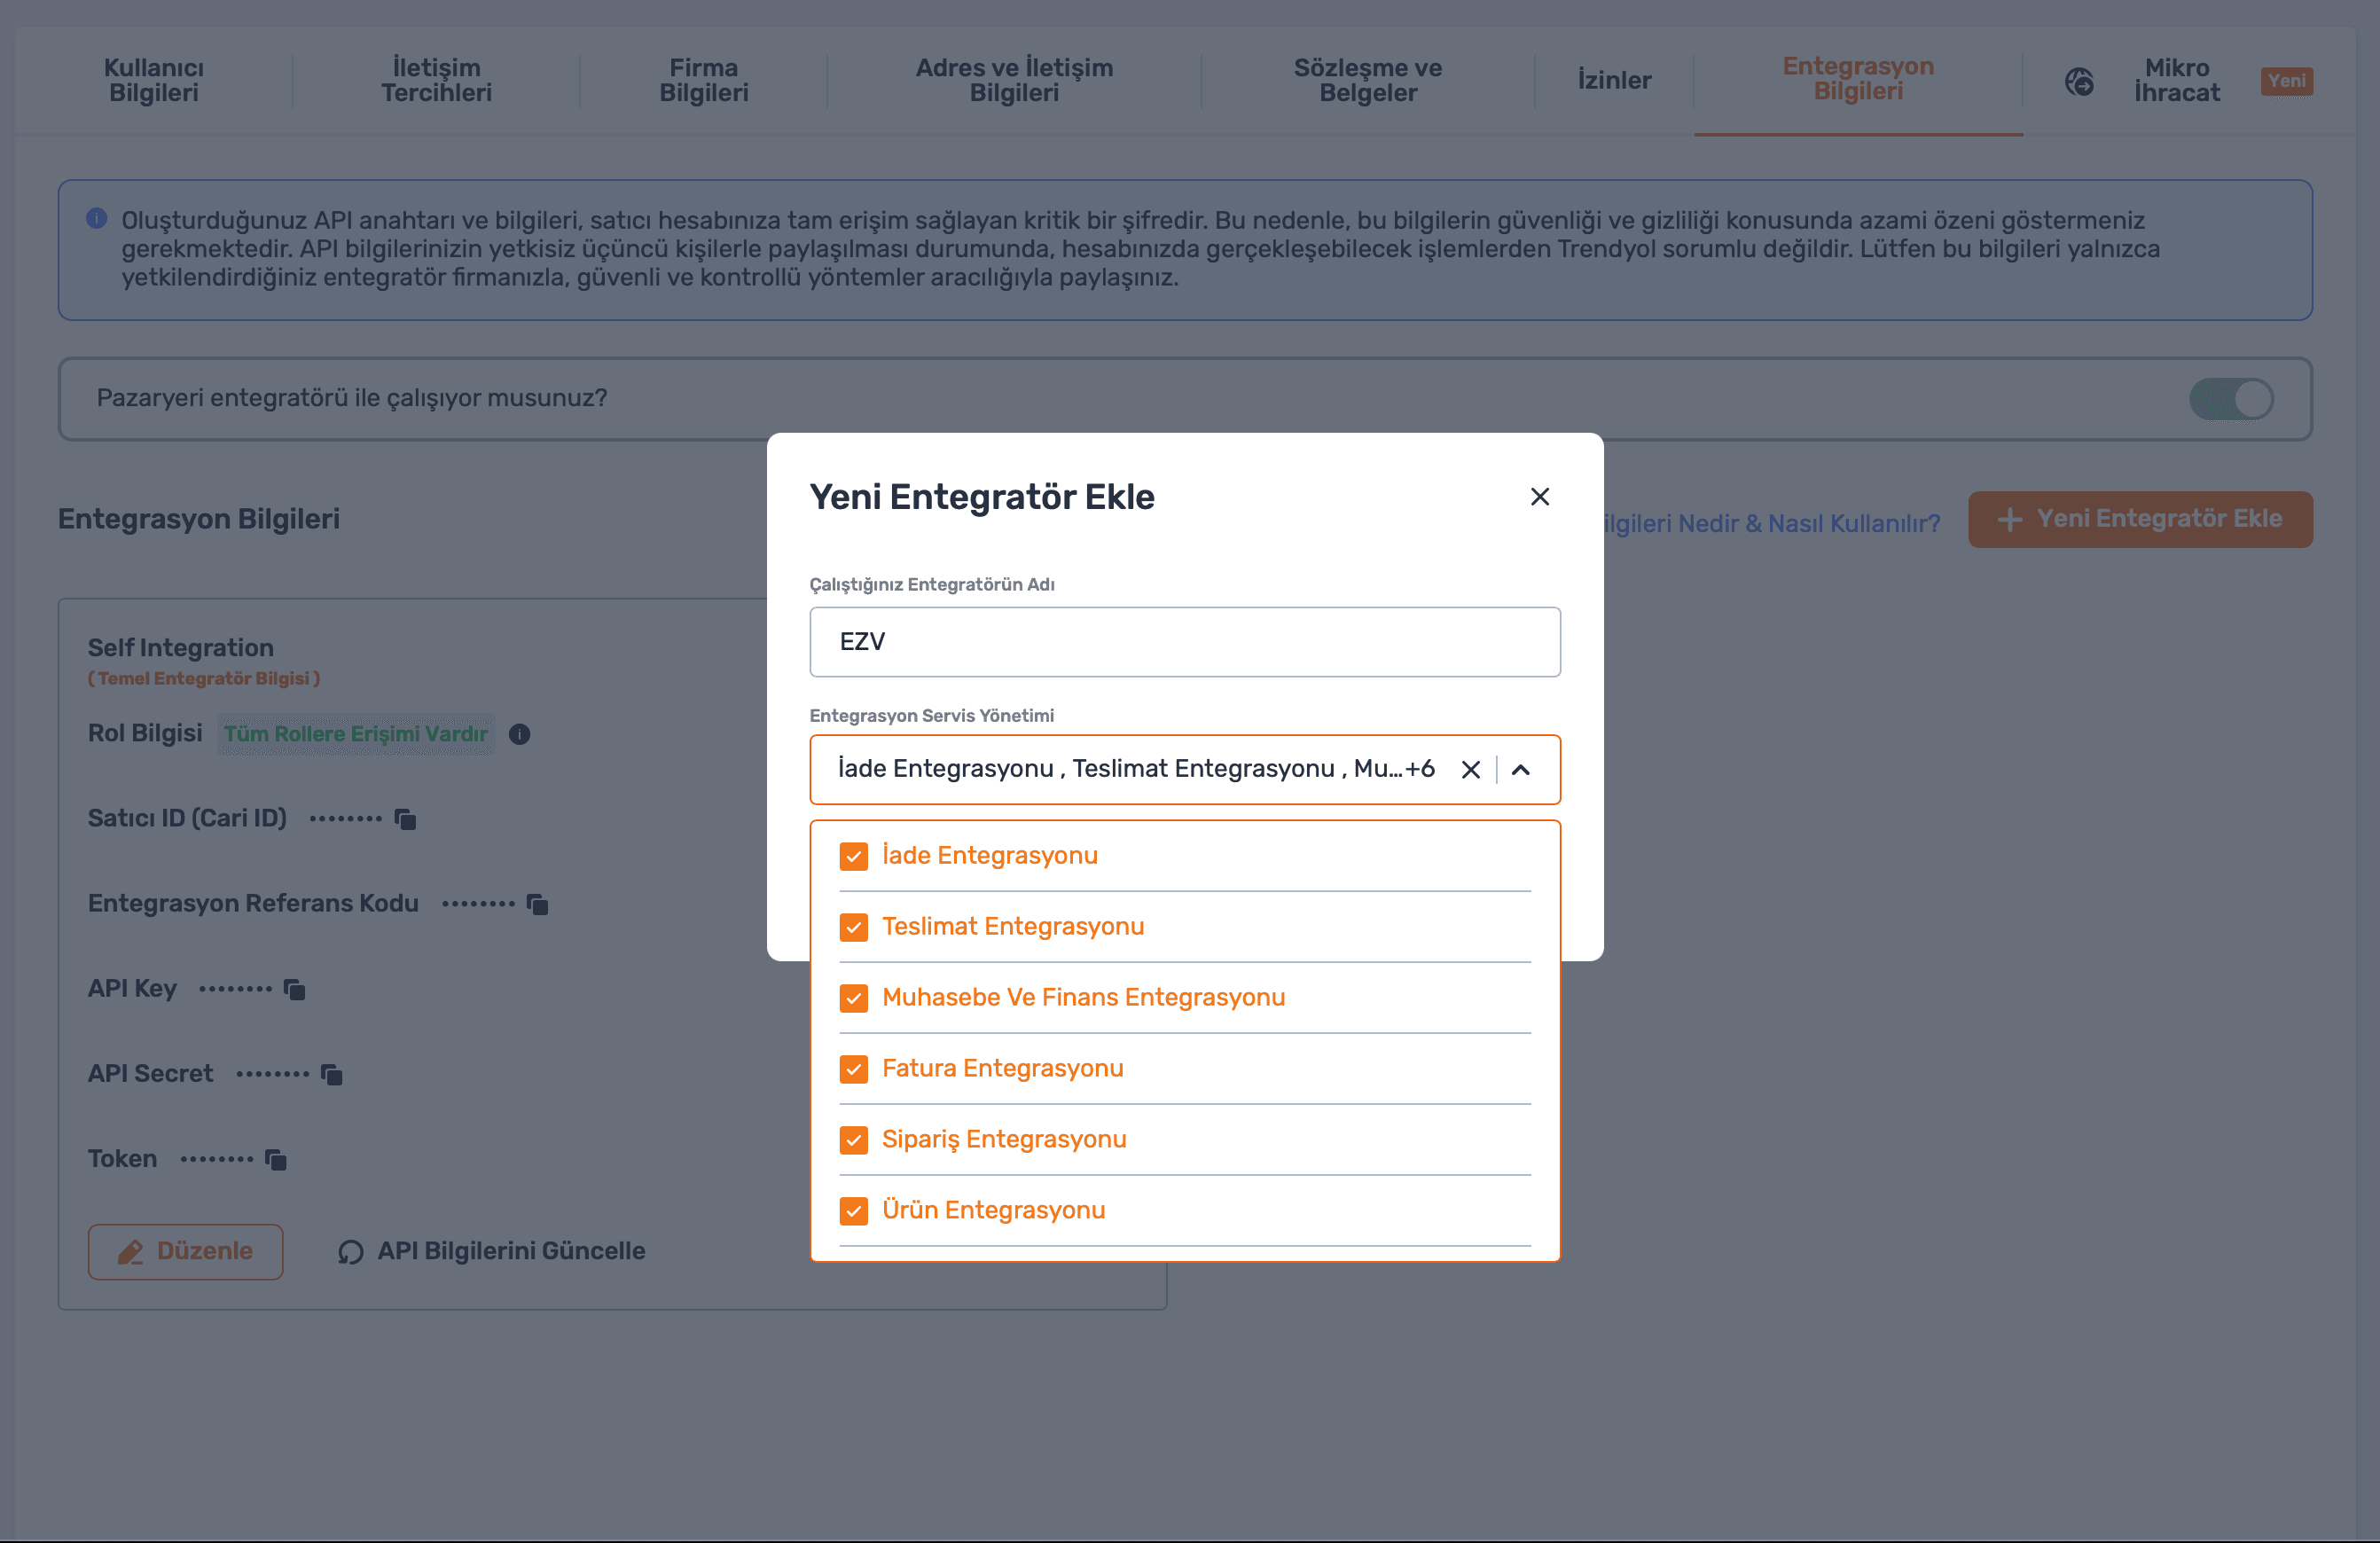The width and height of the screenshot is (2380, 1543).
Task: Click the Yeni Entegratör Ekle button
Action: coord(2140,519)
